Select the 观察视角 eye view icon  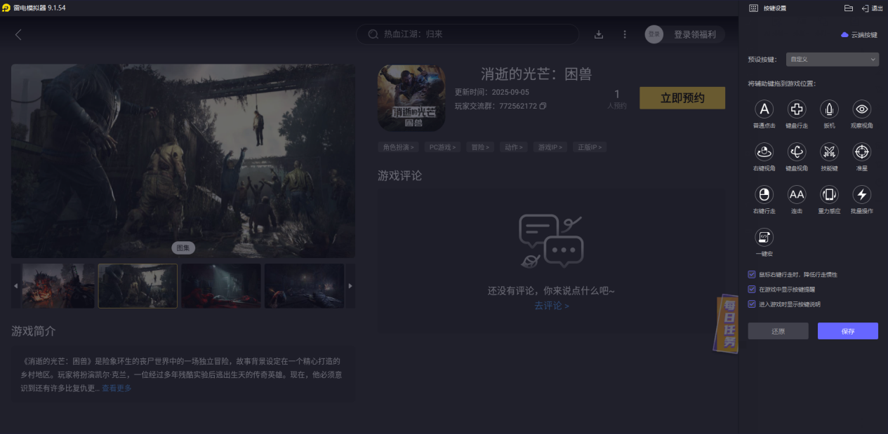click(x=862, y=109)
